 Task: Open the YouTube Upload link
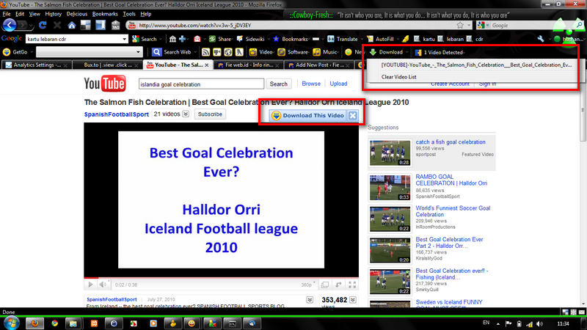[338, 84]
